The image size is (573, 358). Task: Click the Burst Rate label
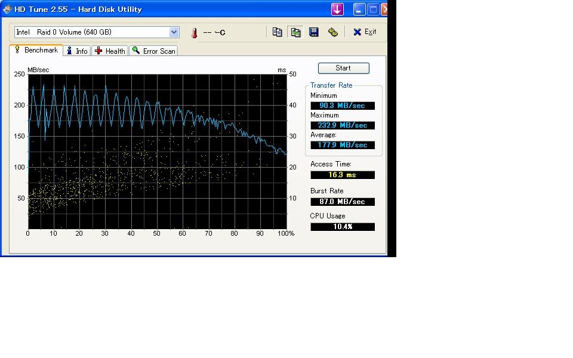[x=326, y=191]
